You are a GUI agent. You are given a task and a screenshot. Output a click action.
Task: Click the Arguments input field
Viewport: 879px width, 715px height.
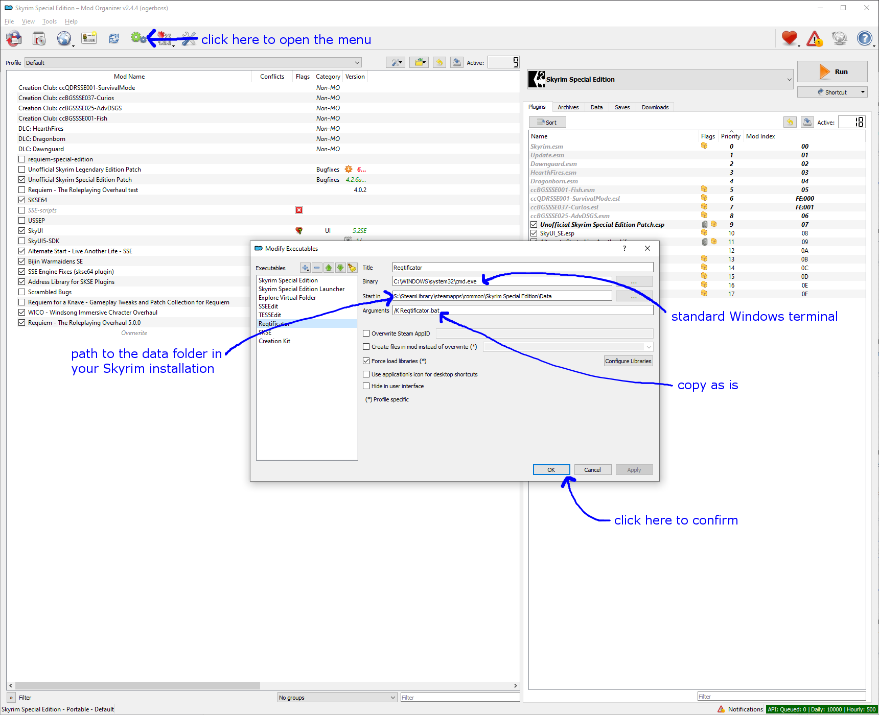click(x=523, y=311)
